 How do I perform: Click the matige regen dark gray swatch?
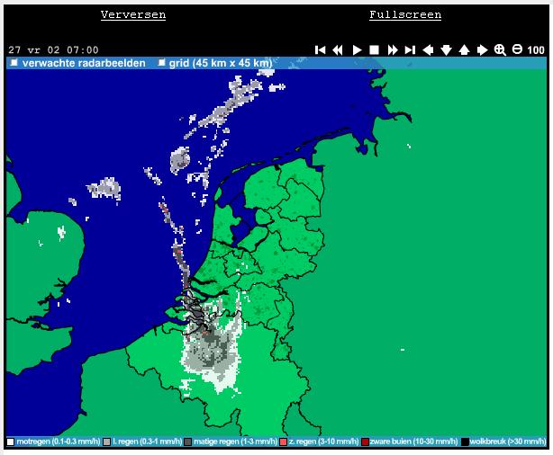coord(188,442)
